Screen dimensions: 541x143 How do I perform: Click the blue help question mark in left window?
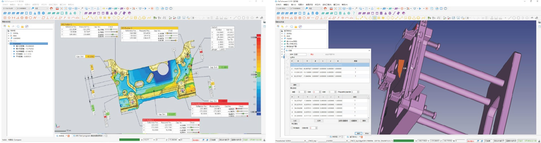pyautogui.click(x=80, y=13)
